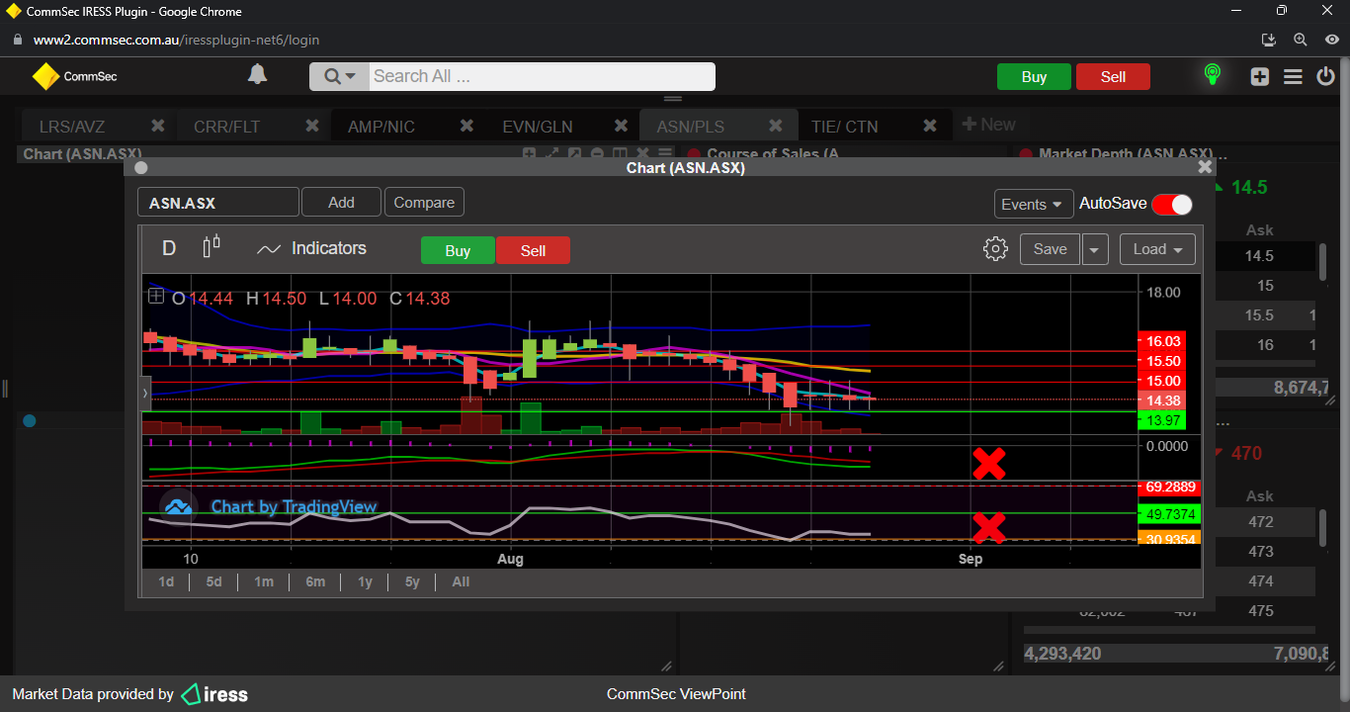Click the Compare button
This screenshot has height=712, width=1350.
click(x=424, y=203)
